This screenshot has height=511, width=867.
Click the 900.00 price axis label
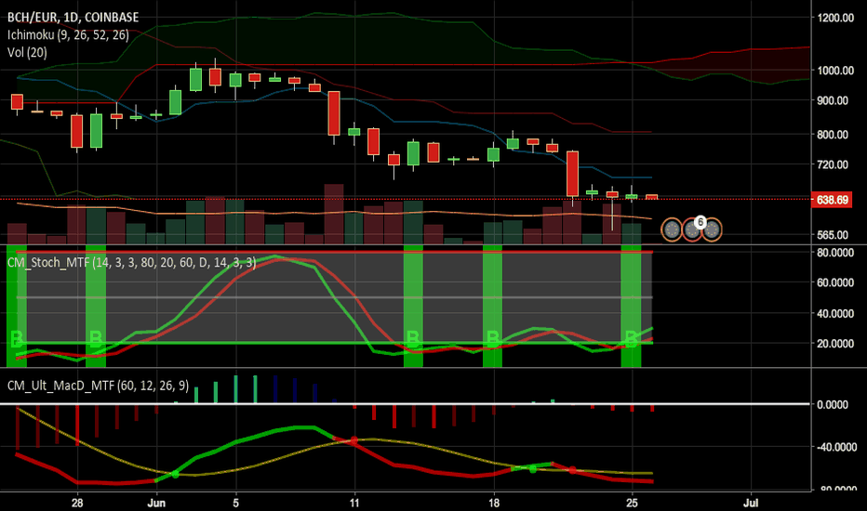[x=833, y=100]
